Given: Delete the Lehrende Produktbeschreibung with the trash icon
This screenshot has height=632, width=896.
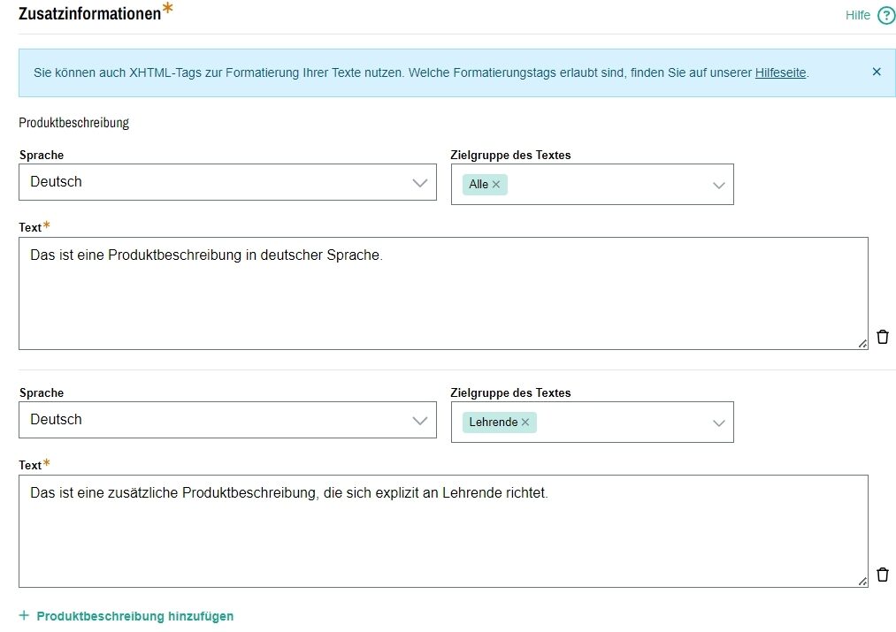Looking at the screenshot, I should click(x=882, y=575).
